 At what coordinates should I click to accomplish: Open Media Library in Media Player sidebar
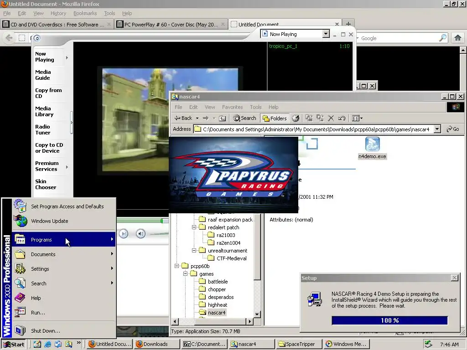pos(44,111)
